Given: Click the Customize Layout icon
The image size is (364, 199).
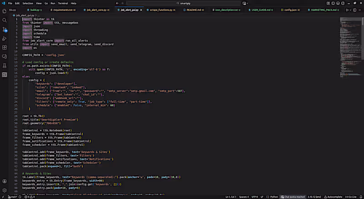Looking at the screenshot, I should click(328, 3).
